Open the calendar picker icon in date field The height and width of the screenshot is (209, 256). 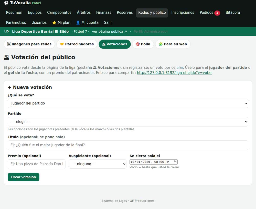pyautogui.click(x=175, y=162)
